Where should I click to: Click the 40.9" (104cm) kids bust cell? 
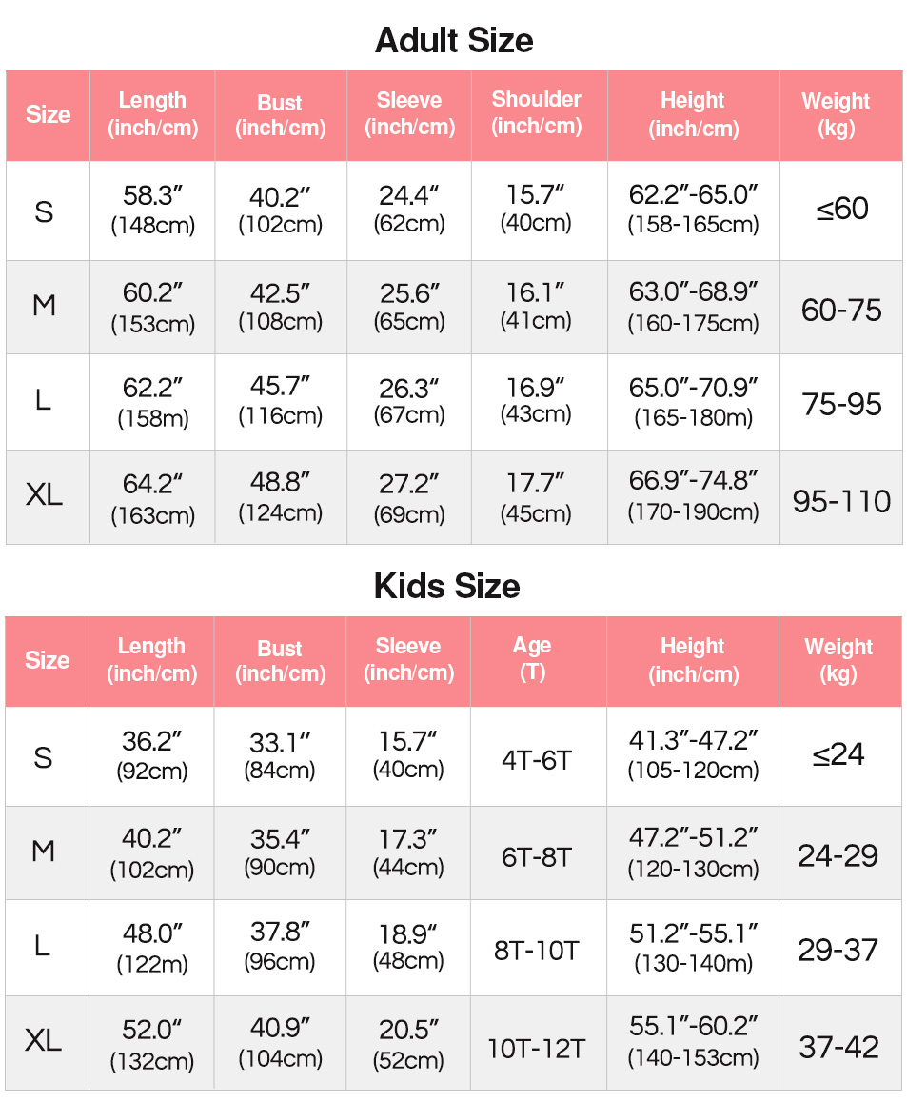[x=280, y=1042]
